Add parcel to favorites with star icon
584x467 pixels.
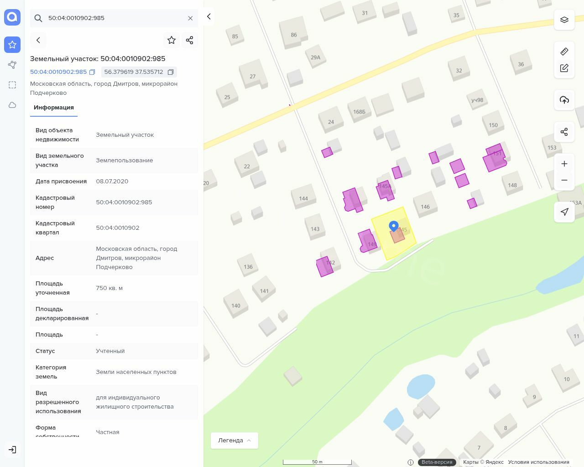172,40
